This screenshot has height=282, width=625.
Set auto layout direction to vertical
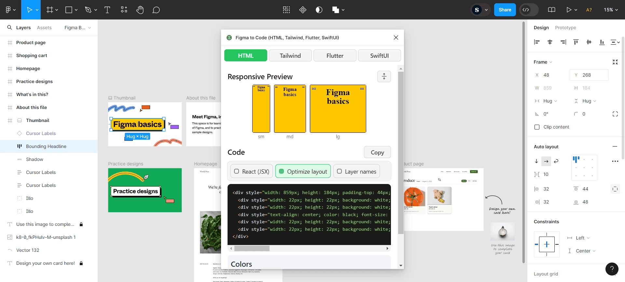tap(536, 161)
